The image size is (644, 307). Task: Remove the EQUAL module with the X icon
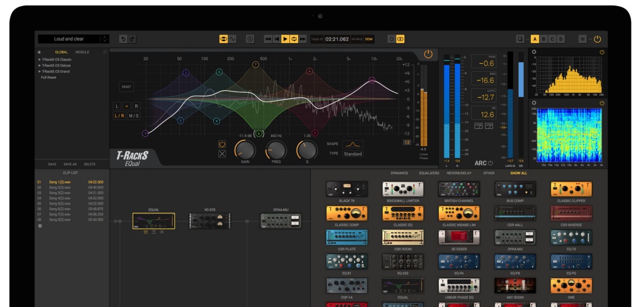[162, 232]
